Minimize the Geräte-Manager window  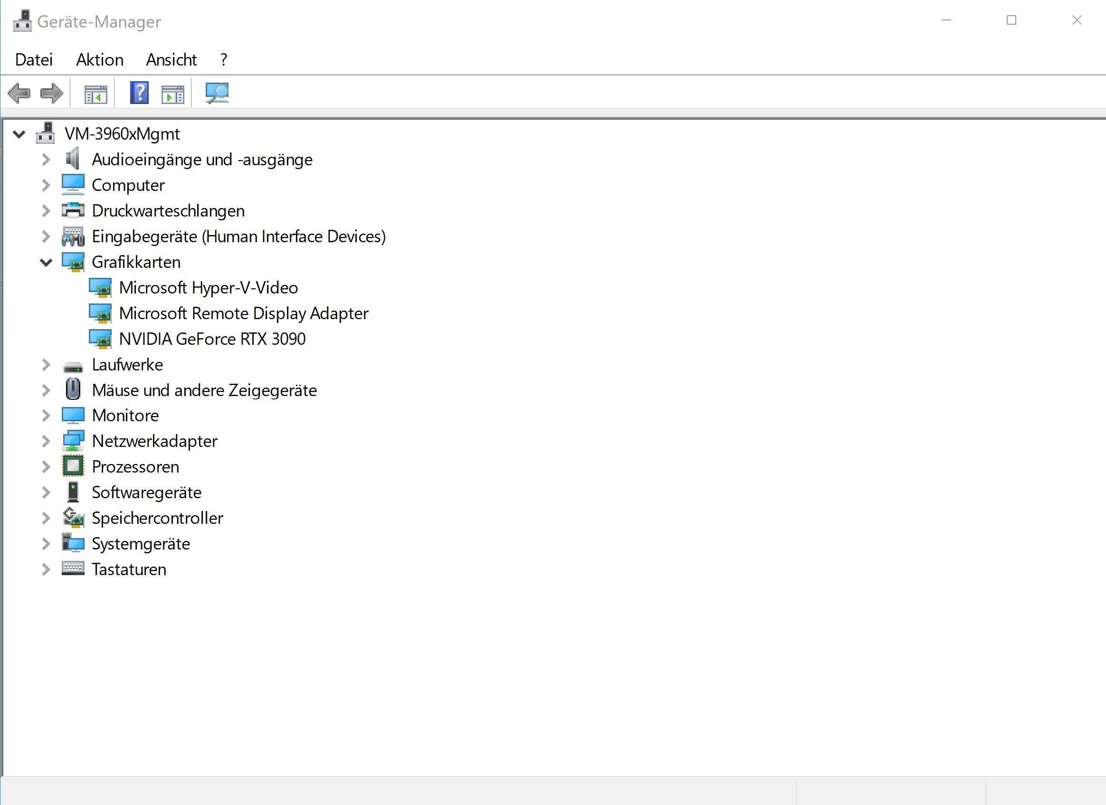click(946, 20)
